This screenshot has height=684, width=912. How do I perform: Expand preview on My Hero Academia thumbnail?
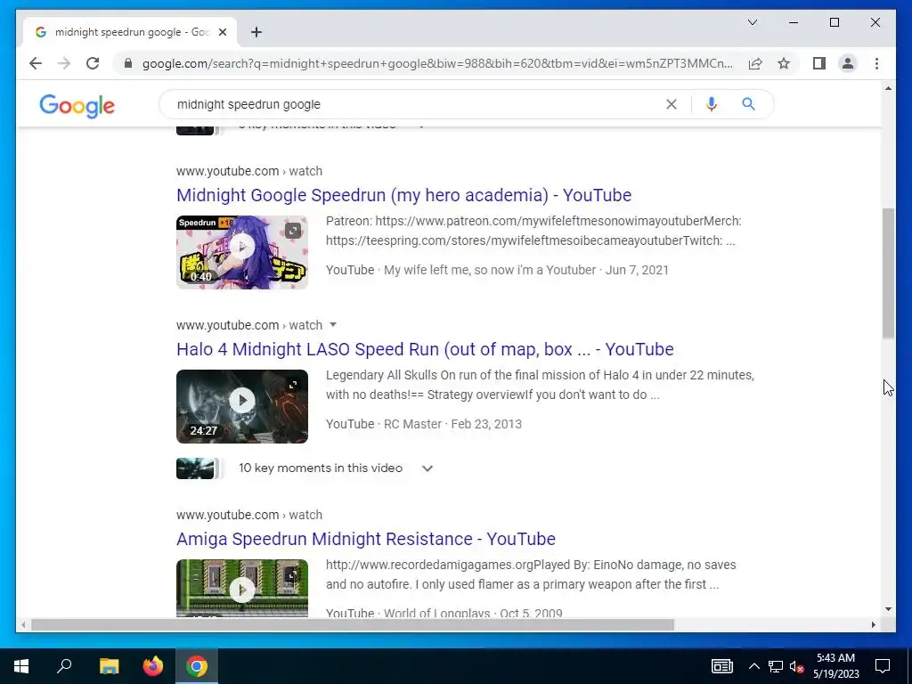293,231
